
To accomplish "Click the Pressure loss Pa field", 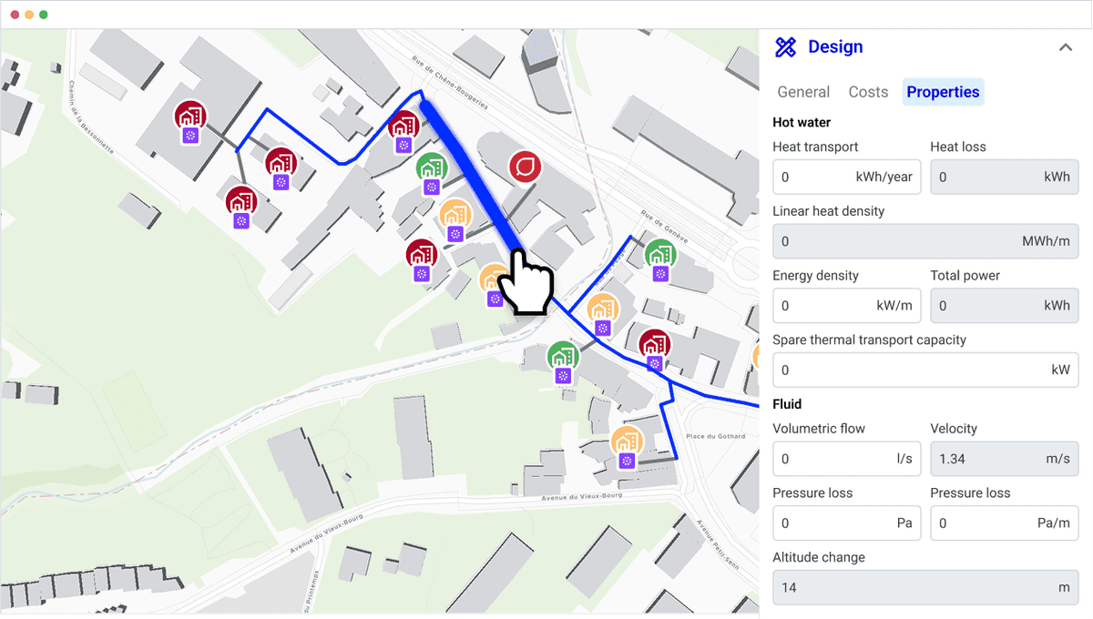I will tap(847, 523).
